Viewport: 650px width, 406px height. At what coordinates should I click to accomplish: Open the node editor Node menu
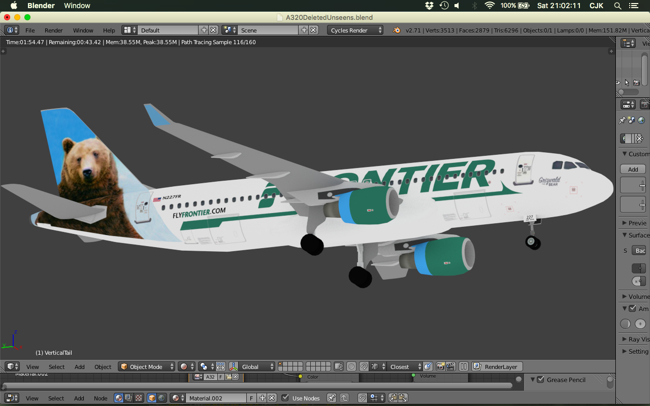(x=101, y=398)
